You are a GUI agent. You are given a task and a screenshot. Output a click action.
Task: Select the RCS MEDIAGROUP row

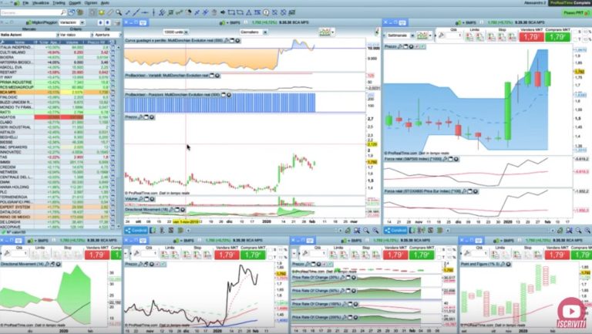coord(55,87)
